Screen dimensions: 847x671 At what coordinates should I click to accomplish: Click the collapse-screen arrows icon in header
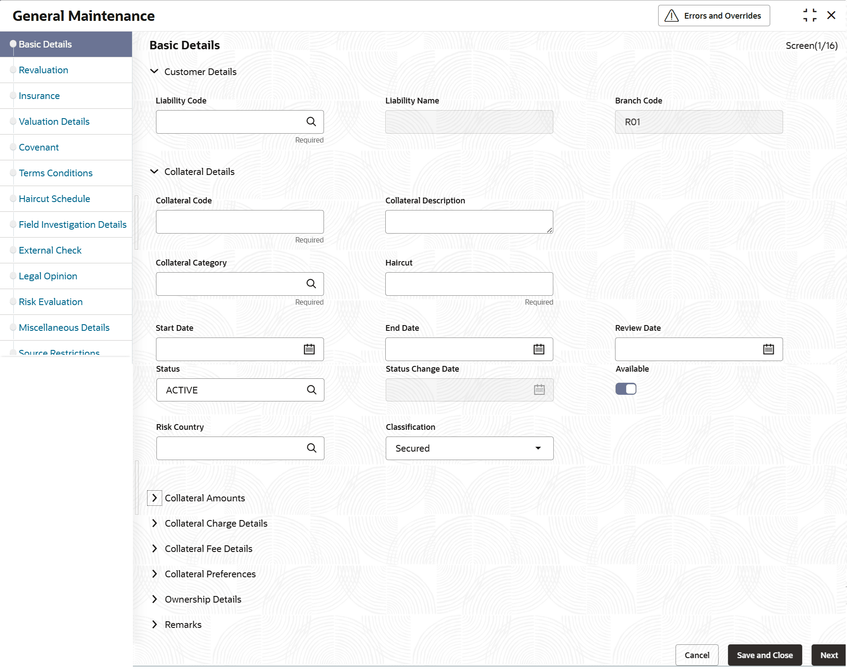810,16
